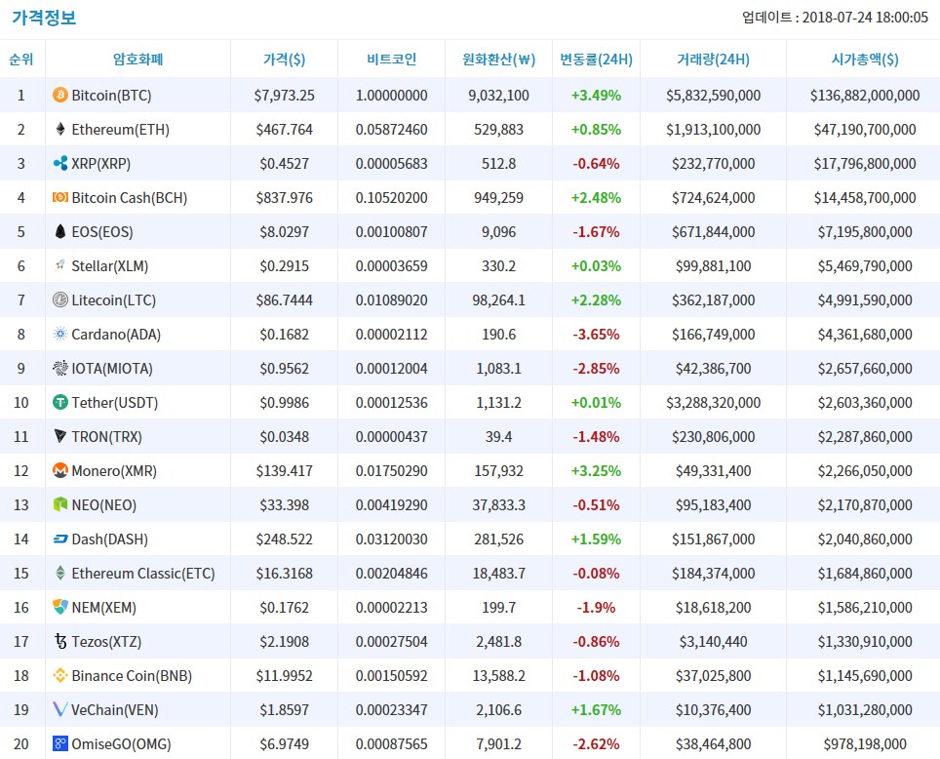This screenshot has width=940, height=759.
Task: Click the EOS logo icon
Action: click(x=59, y=231)
